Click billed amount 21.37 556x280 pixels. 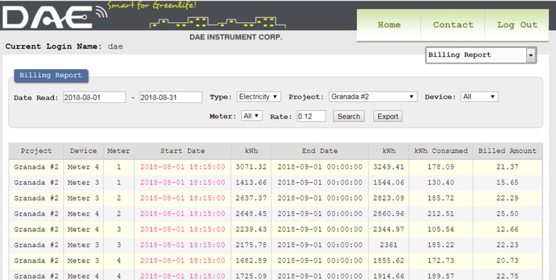click(508, 167)
